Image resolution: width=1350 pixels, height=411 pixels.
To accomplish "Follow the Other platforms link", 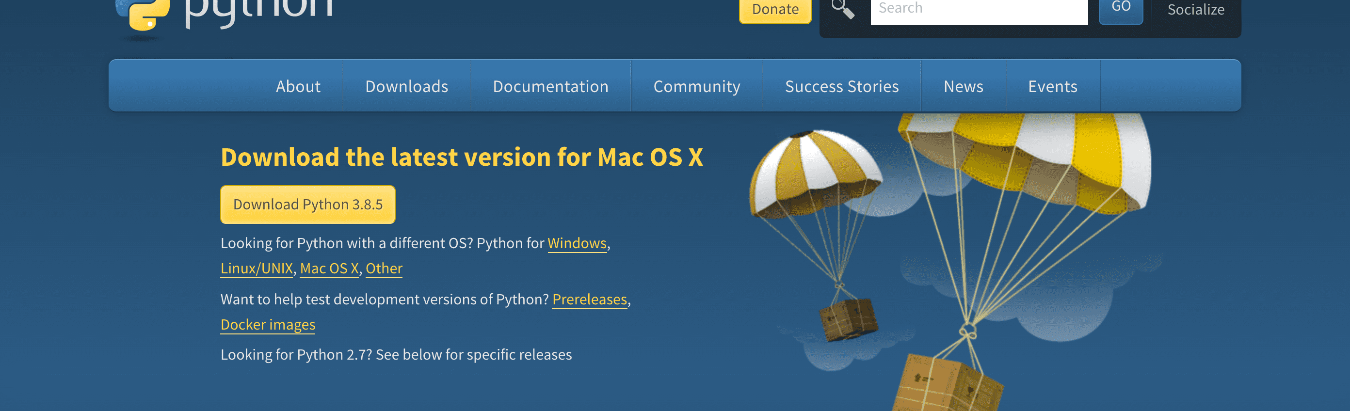I will click(x=384, y=269).
